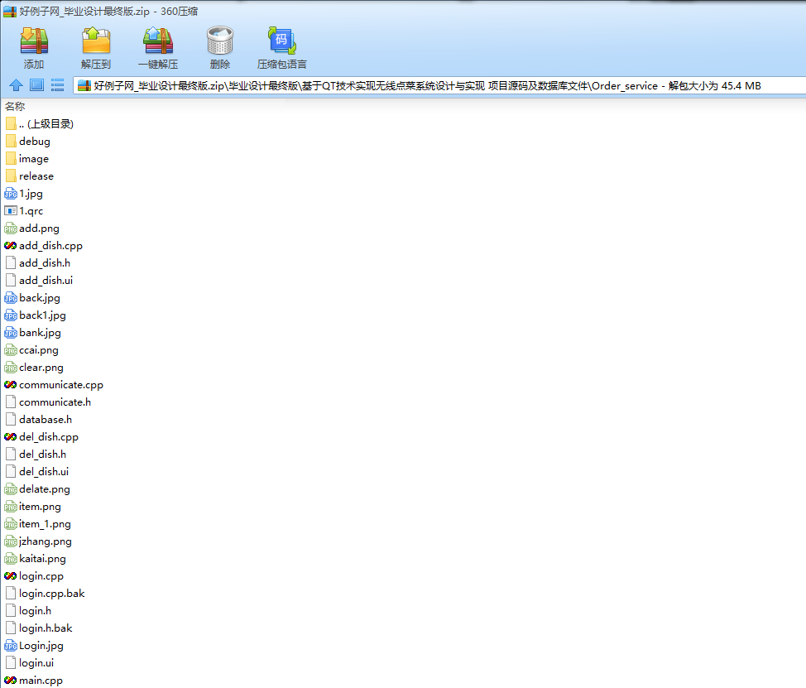
Task: Select the back.jpg file
Action: pyautogui.click(x=32, y=298)
